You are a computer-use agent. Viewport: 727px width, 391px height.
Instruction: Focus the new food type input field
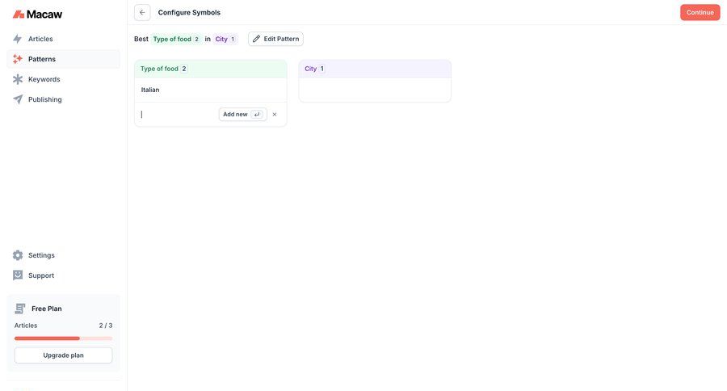(x=178, y=115)
